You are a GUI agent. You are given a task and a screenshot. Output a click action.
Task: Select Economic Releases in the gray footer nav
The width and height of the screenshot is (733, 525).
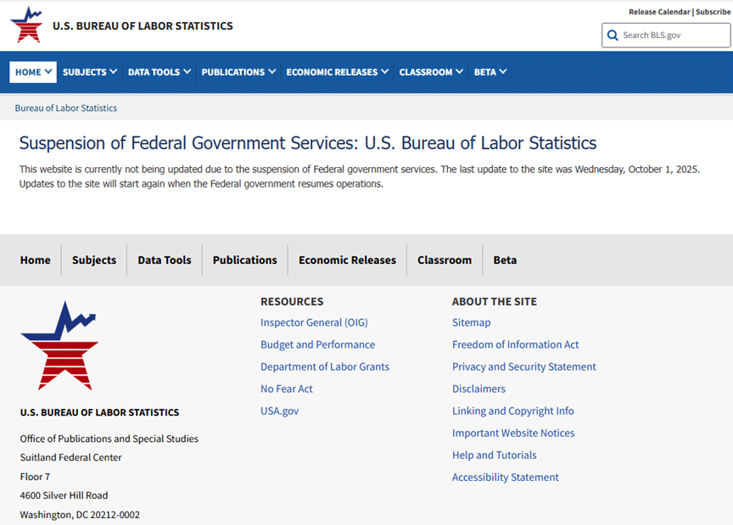(347, 260)
